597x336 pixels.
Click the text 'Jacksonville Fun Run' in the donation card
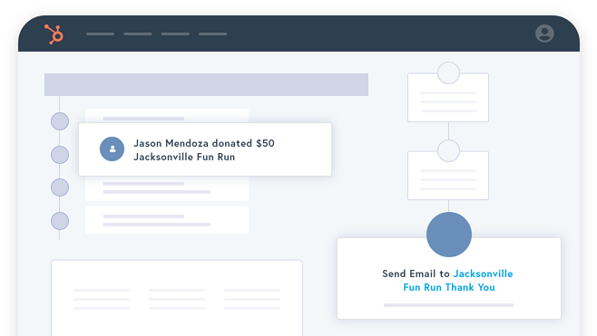184,157
